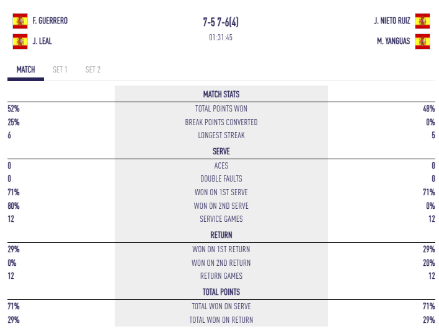Click player name J. Nieto Ruiz

392,21
